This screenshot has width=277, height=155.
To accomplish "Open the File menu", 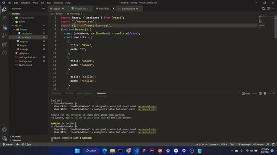I will coord(10,3).
